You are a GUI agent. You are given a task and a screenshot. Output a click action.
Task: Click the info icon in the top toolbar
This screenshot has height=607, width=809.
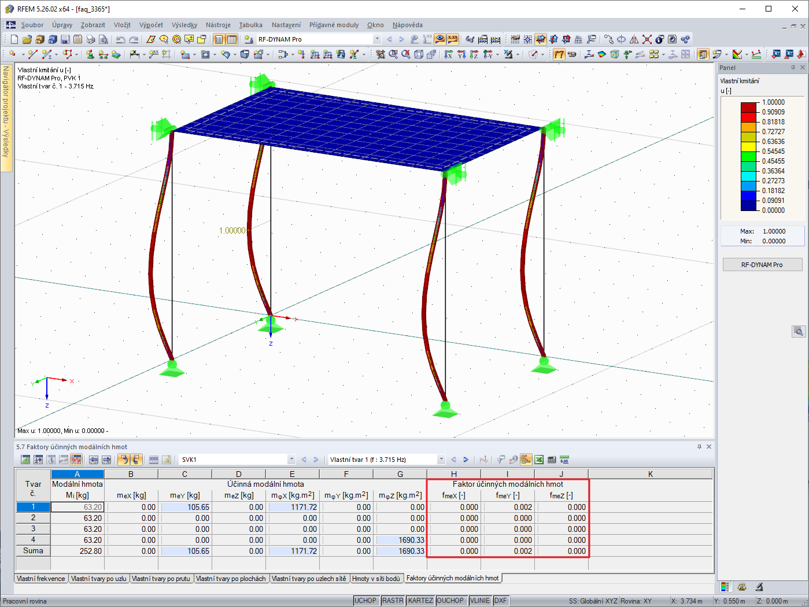pyautogui.click(x=660, y=39)
